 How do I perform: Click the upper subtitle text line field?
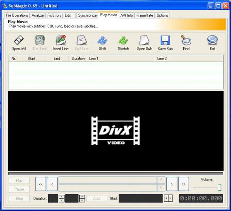click(108, 180)
